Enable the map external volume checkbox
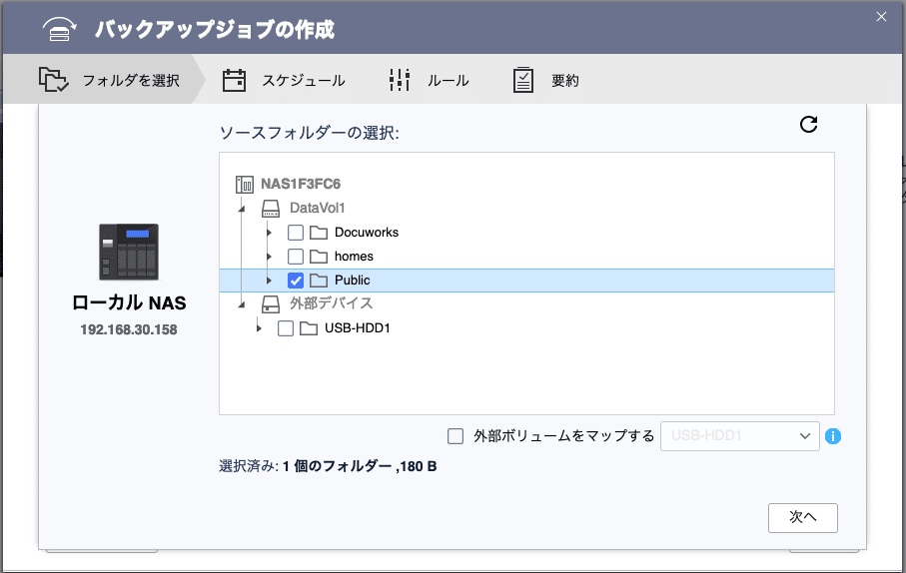Viewport: 906px width, 573px height. tap(455, 436)
